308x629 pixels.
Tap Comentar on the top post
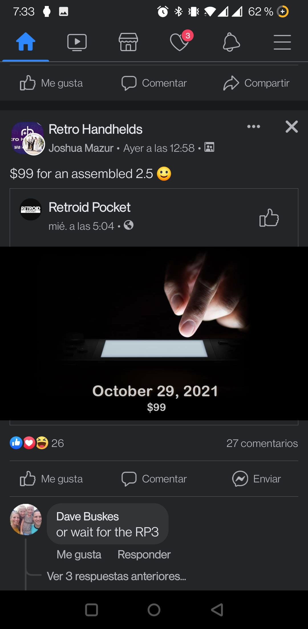click(154, 83)
